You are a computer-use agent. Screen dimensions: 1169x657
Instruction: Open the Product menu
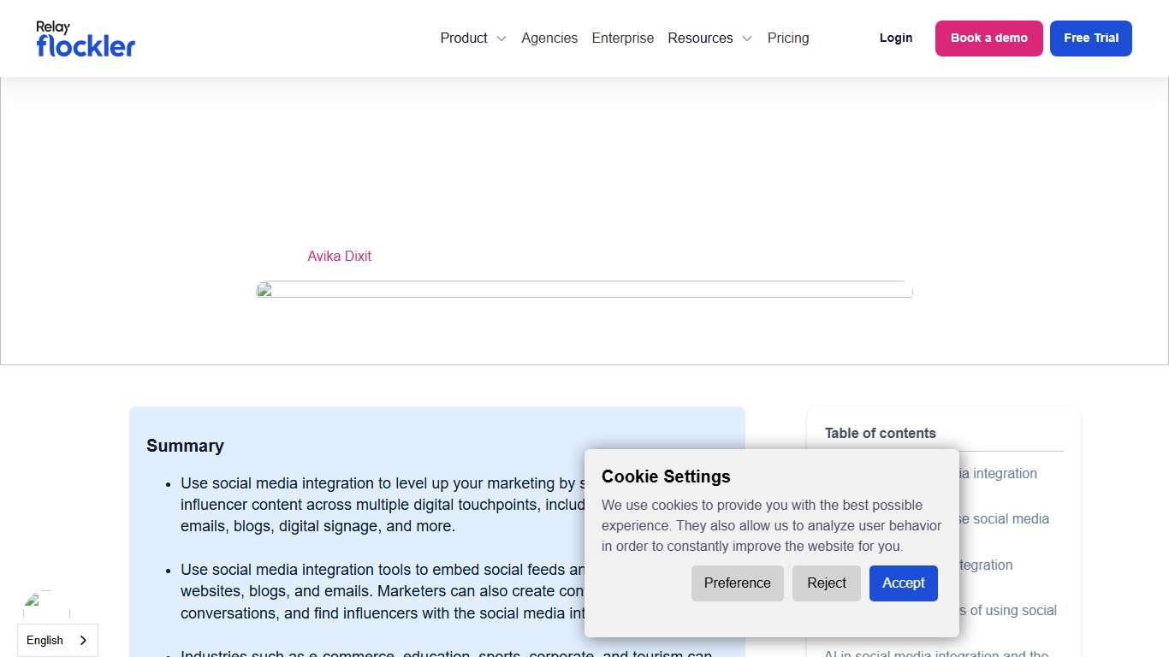pos(464,38)
